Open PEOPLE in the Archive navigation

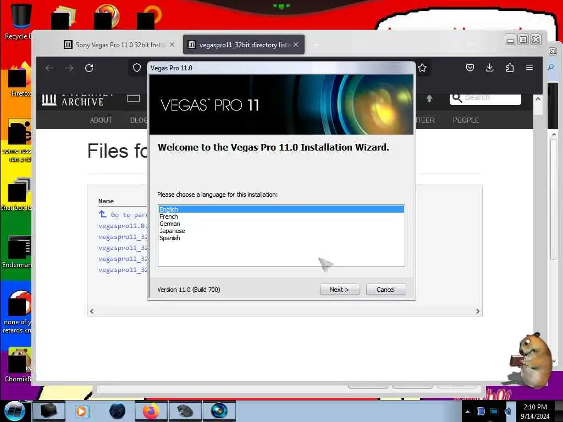(466, 120)
